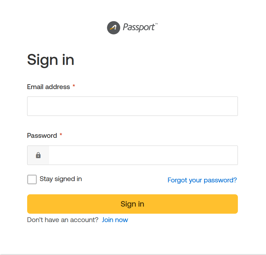Click the "Stay signed in" label text
Image resolution: width=266 pixels, height=255 pixels.
(x=61, y=179)
